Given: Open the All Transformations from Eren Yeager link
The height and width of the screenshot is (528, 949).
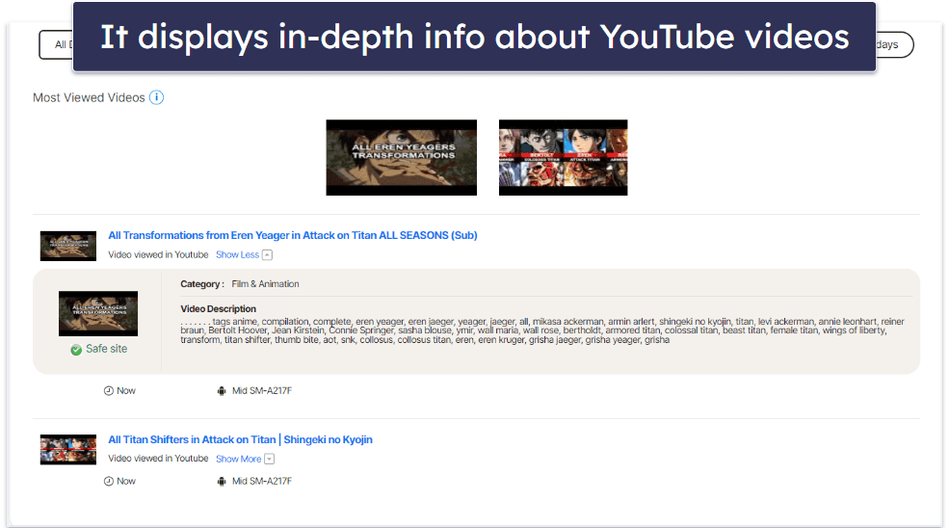Looking at the screenshot, I should click(293, 235).
